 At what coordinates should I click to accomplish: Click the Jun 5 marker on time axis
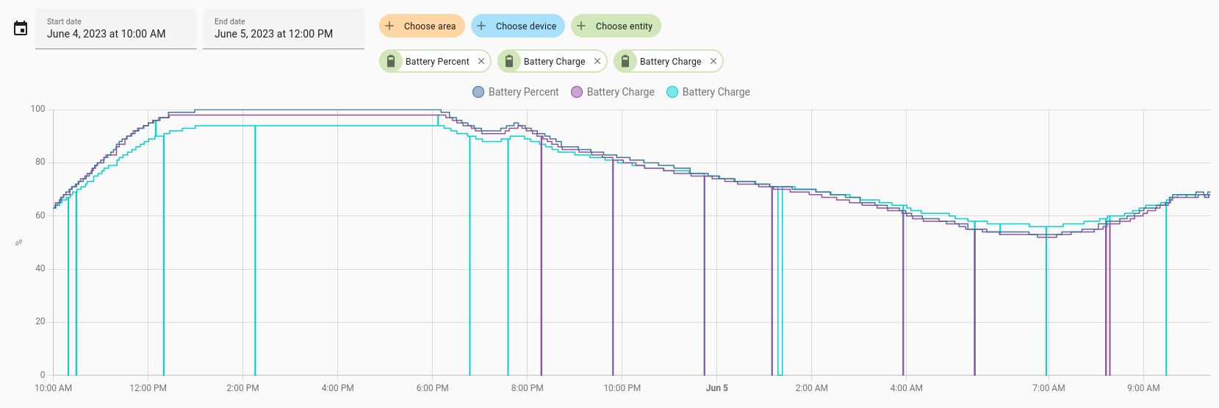(x=717, y=388)
